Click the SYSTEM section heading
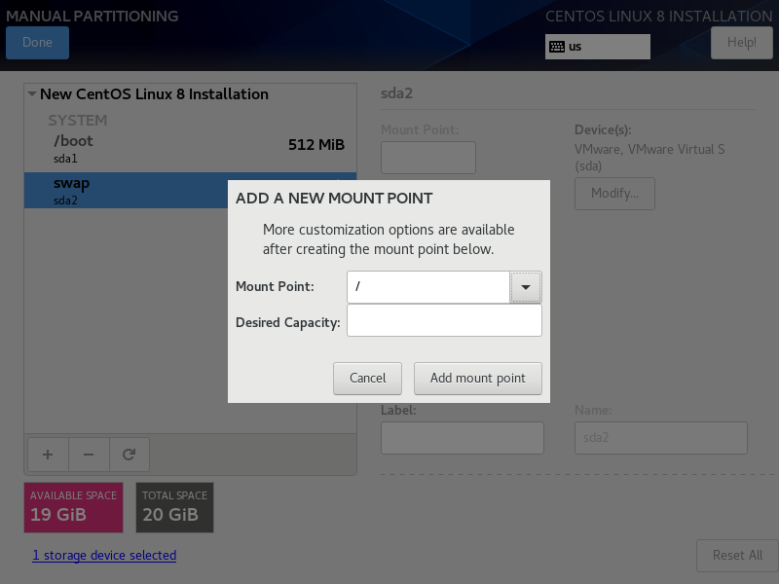Screen dimensions: 779x584 (78, 121)
